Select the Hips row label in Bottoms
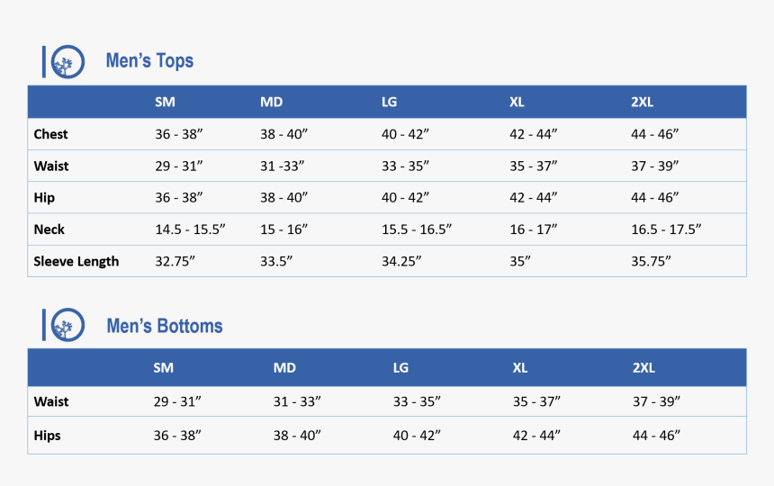 coord(48,436)
